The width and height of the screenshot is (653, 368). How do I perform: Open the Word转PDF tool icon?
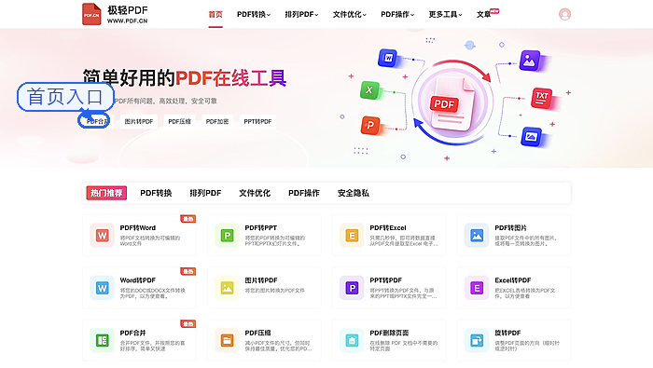pos(102,288)
